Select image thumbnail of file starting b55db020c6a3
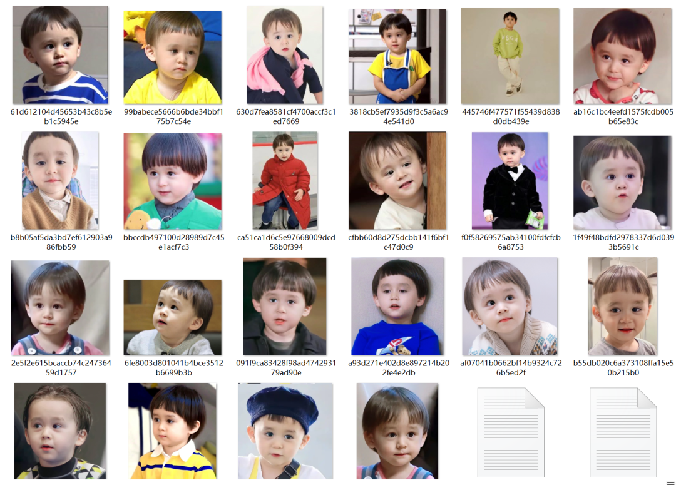The width and height of the screenshot is (676, 485). coord(623,307)
